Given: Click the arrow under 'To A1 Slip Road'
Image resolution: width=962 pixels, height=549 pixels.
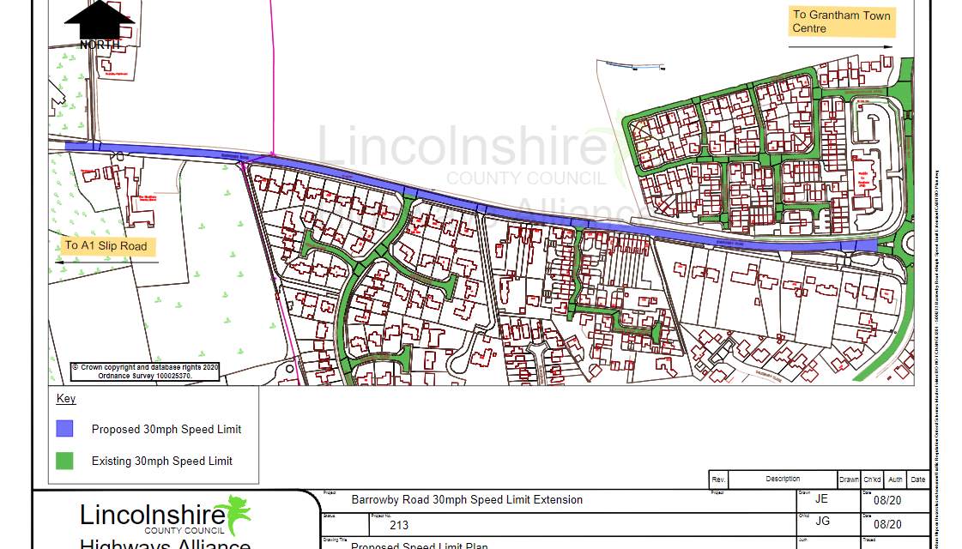Looking at the screenshot, I should pyautogui.click(x=106, y=262).
